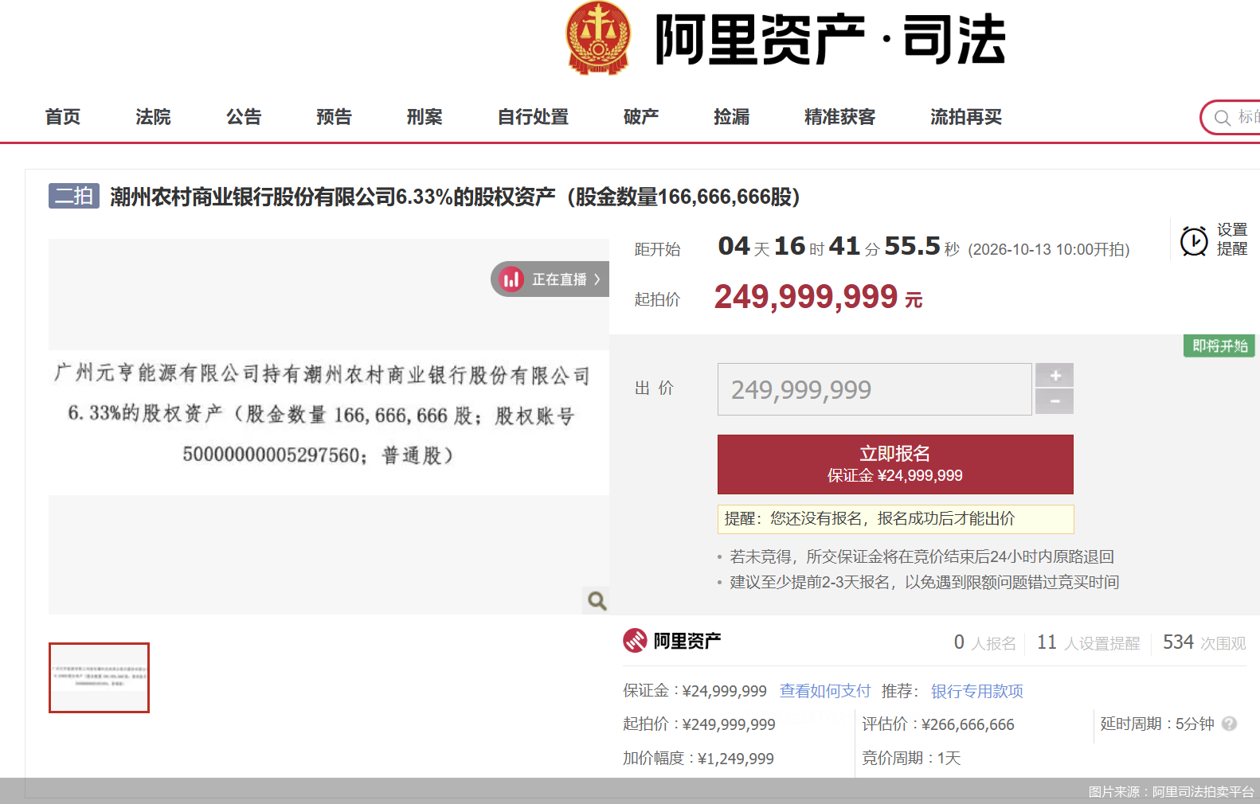Click the auction title 潮州农村商业银行 text
Image resolution: width=1260 pixels, height=804 pixels.
[455, 197]
